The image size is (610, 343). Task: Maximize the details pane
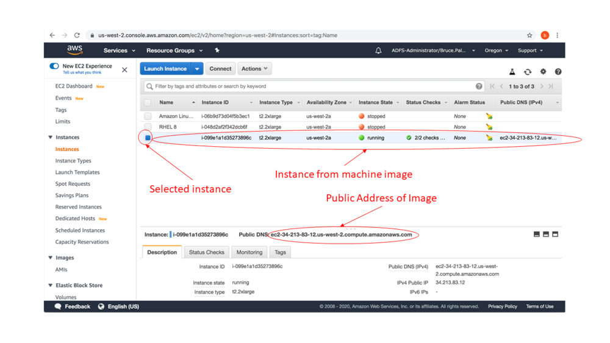(x=555, y=234)
